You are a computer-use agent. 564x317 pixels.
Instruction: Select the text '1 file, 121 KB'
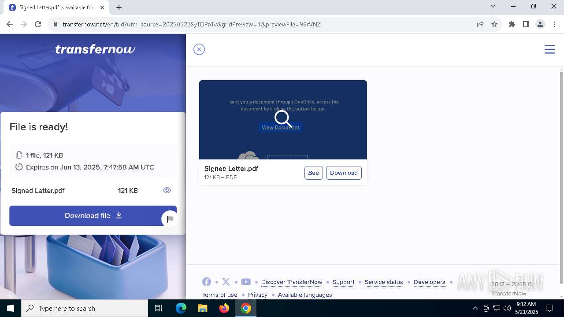[x=44, y=155]
